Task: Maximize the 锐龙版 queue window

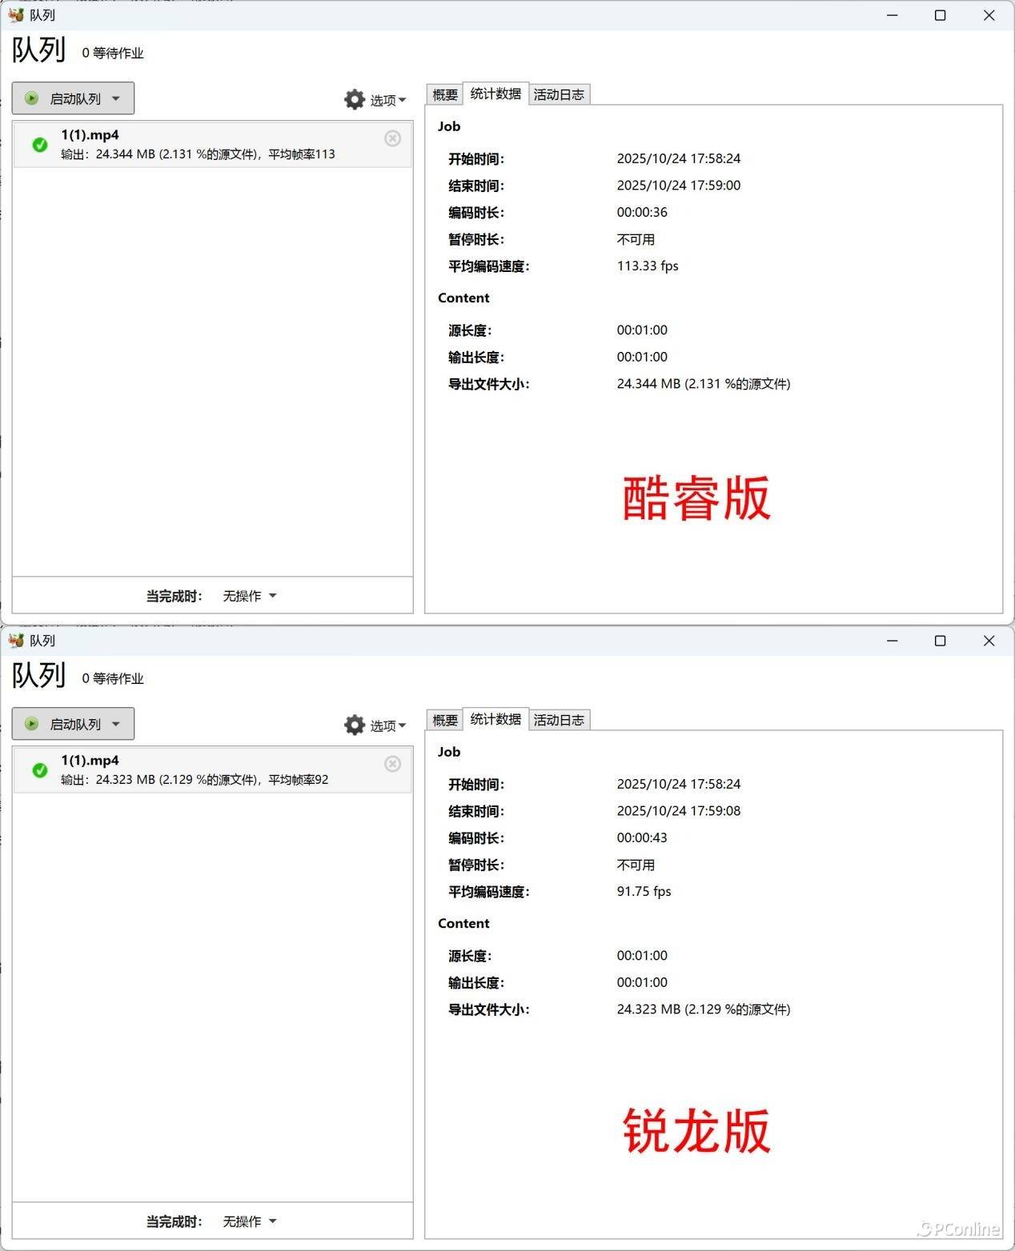Action: 940,641
